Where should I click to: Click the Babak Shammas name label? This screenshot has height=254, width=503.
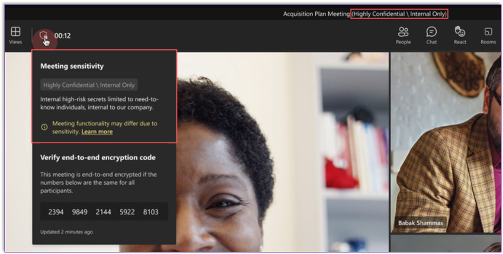pyautogui.click(x=420, y=223)
